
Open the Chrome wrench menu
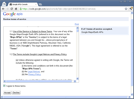point(131,9)
